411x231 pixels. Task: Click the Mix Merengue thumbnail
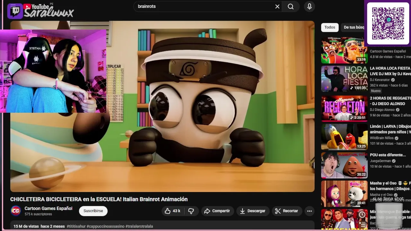tap(344, 220)
